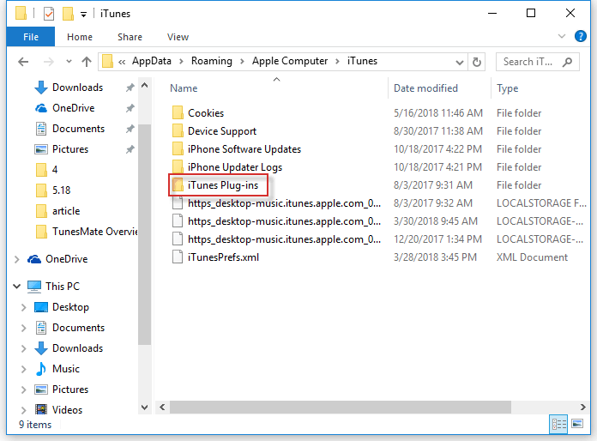Switch to the Share ribbon tab
The width and height of the screenshot is (597, 441).
click(130, 37)
